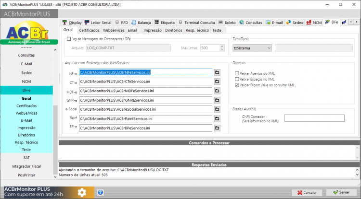The height and width of the screenshot is (199, 361).
Task: Click the Max.Linhas value field
Action: [x=210, y=48]
